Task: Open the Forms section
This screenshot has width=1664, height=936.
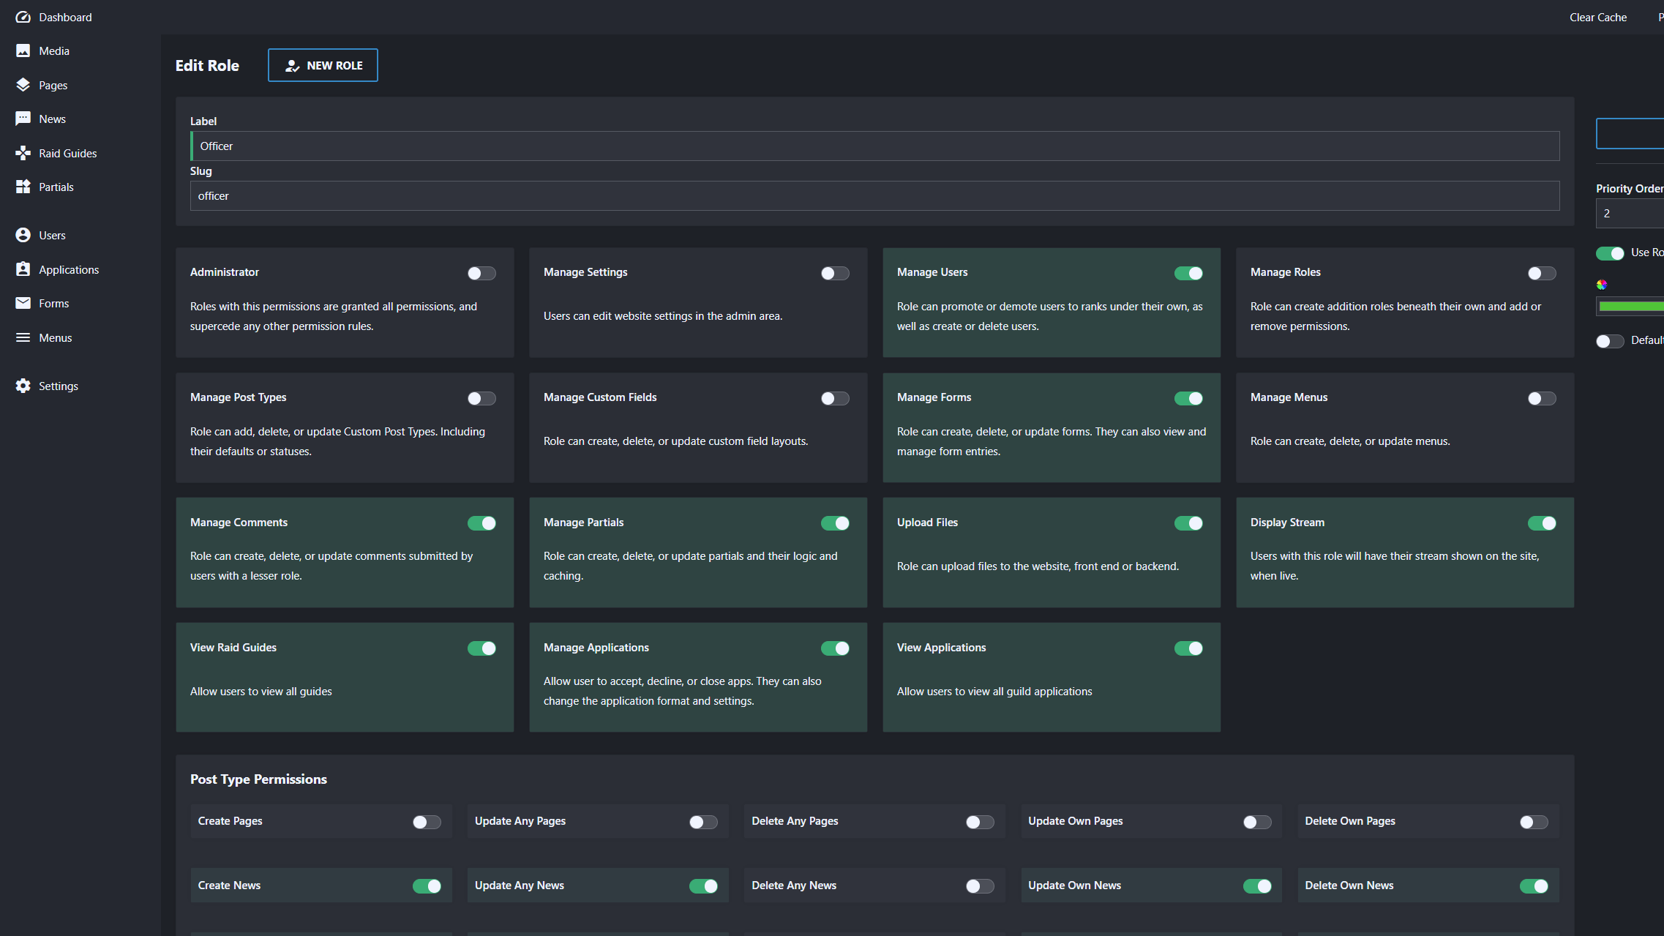Action: click(54, 303)
